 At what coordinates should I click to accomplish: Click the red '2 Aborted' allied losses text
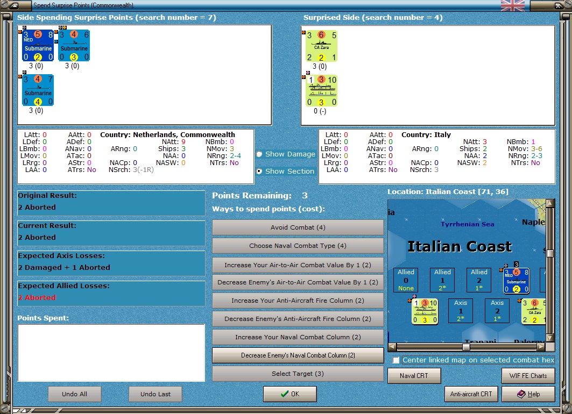tap(37, 298)
